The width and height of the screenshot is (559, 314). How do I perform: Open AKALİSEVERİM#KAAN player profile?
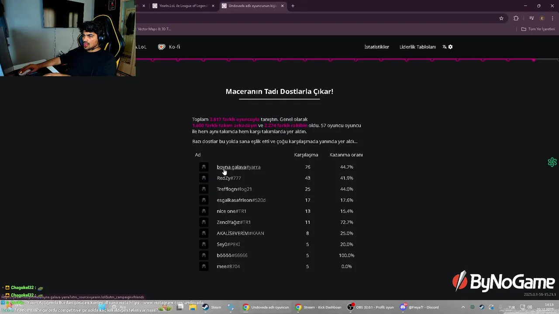coord(240,233)
